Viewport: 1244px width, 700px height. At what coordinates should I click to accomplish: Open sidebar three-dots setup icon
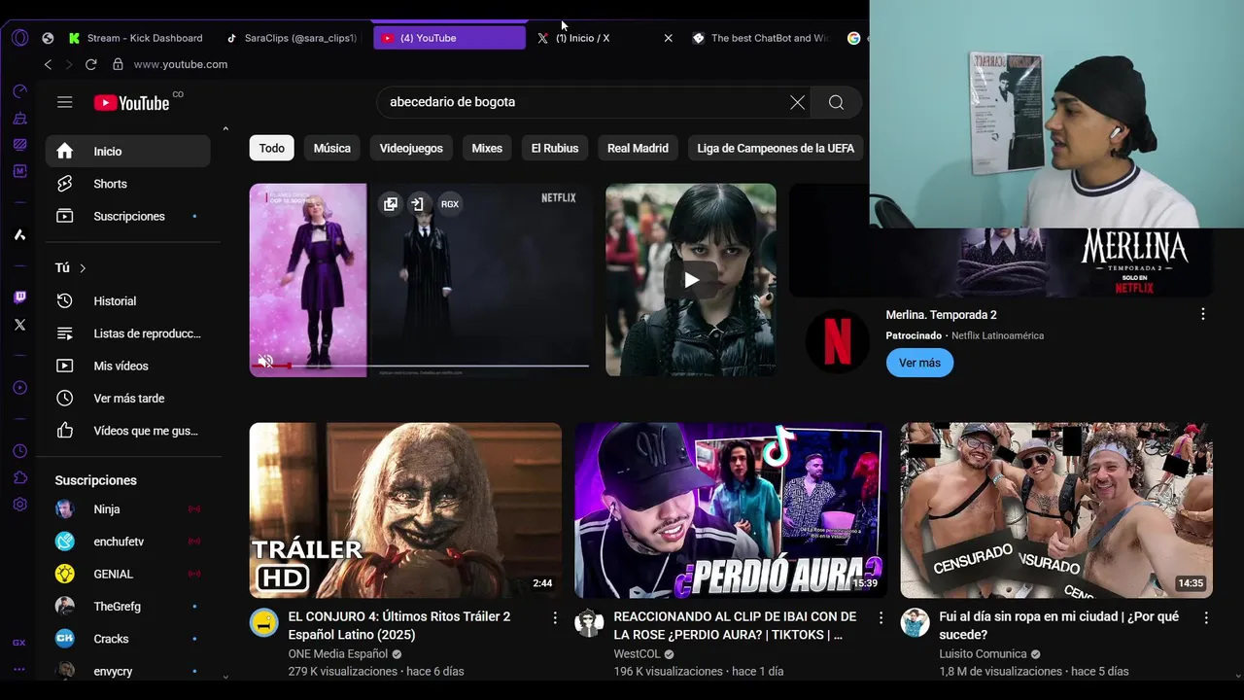click(x=19, y=669)
